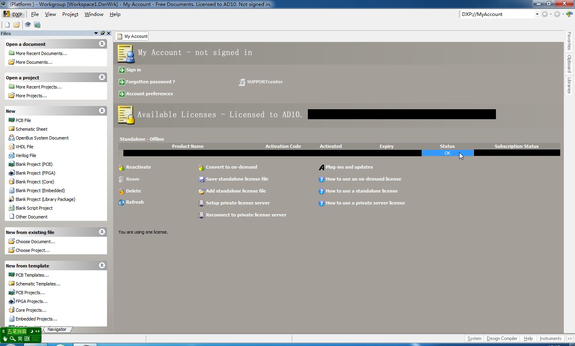
Task: Click the home icon next to address bar
Action: coord(569,14)
